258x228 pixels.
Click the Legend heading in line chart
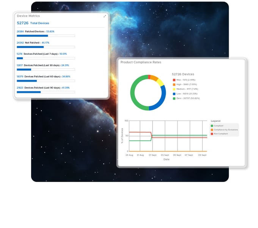pos(216,121)
